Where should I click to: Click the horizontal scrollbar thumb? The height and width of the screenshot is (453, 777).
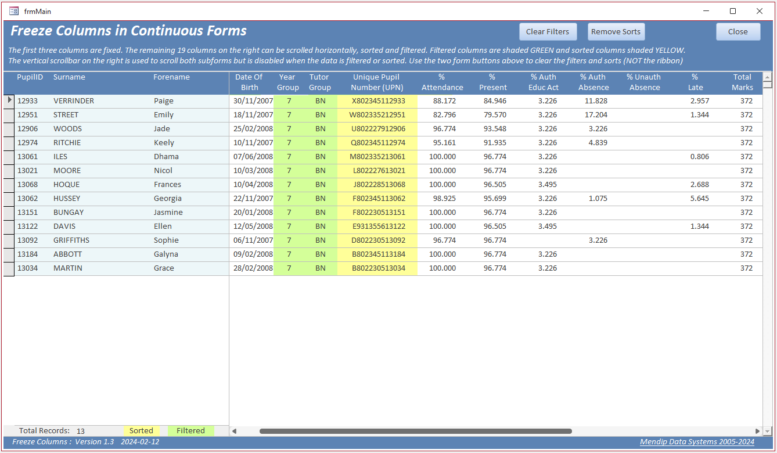416,431
